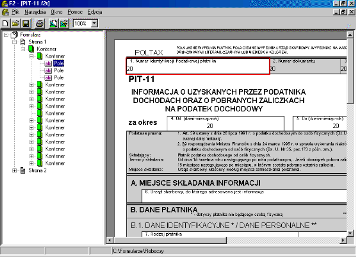Click the green icon of the Kontener under Strona 1

31,49
